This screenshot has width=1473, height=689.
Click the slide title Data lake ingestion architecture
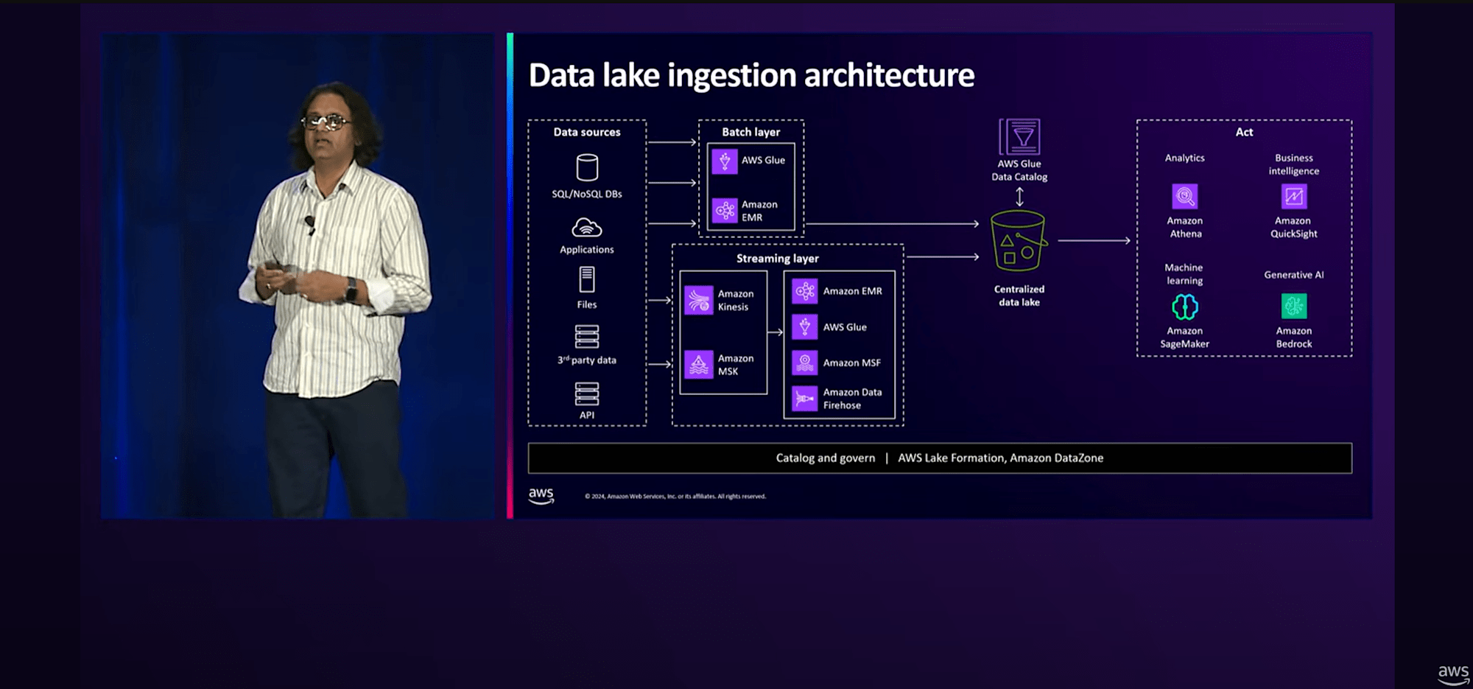click(751, 75)
